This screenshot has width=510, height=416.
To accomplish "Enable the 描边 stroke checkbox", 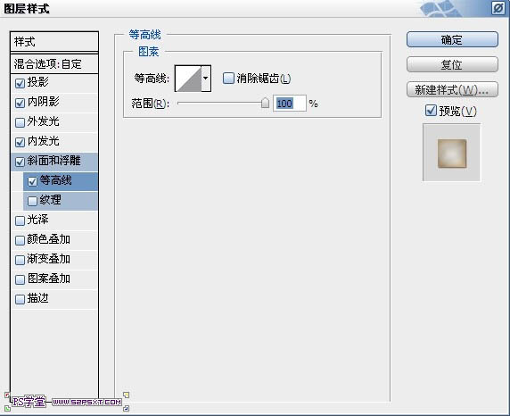I will (x=20, y=299).
